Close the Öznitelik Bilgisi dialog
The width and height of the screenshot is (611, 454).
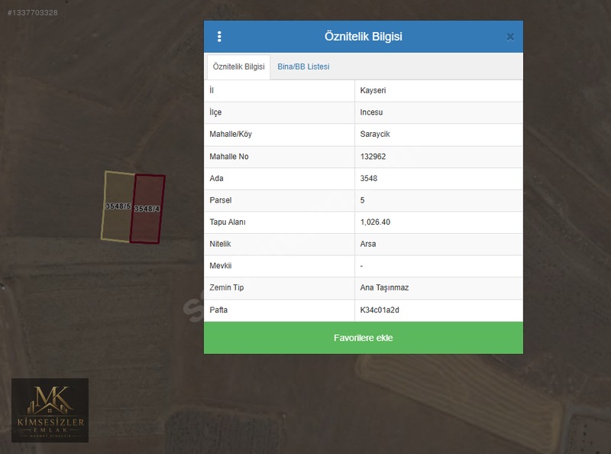point(510,37)
